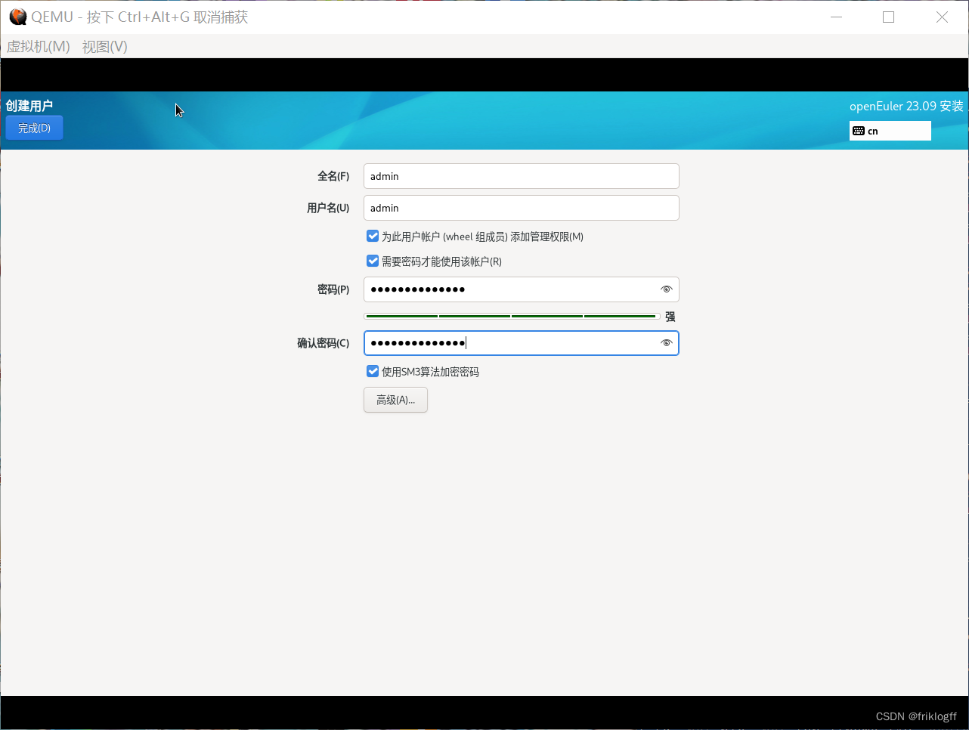
Task: Open the 视图(V) menu
Action: point(105,47)
